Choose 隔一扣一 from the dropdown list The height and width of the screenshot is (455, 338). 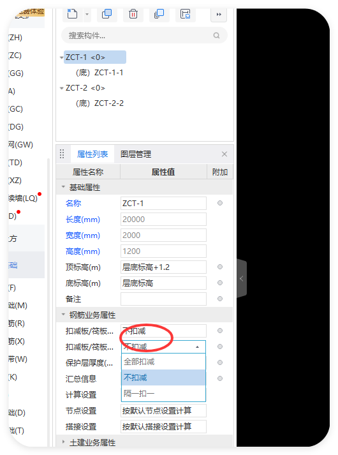pyautogui.click(x=163, y=394)
